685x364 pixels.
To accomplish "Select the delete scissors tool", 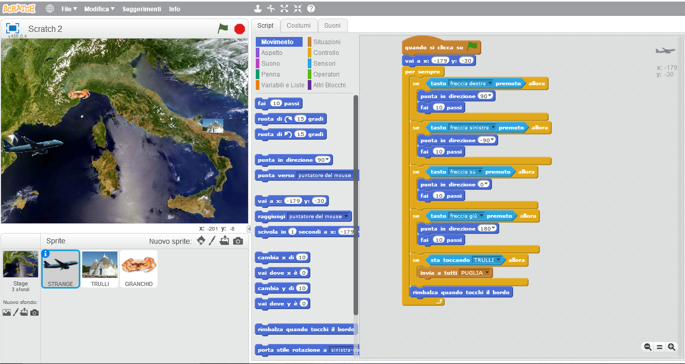I will pos(271,9).
